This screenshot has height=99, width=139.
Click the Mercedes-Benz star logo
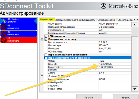(103, 6)
